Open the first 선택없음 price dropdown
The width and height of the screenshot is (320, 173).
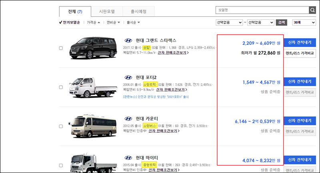[x=229, y=22]
